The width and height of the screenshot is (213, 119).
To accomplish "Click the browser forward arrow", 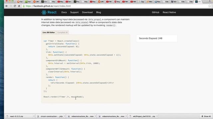I will coord(11,6).
